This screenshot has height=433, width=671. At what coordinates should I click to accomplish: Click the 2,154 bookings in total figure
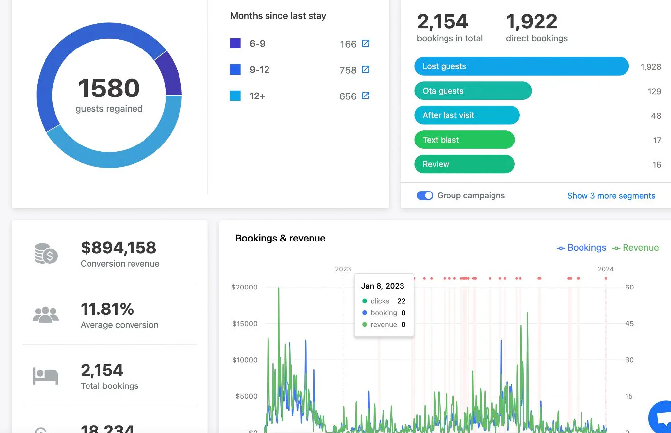tap(443, 21)
